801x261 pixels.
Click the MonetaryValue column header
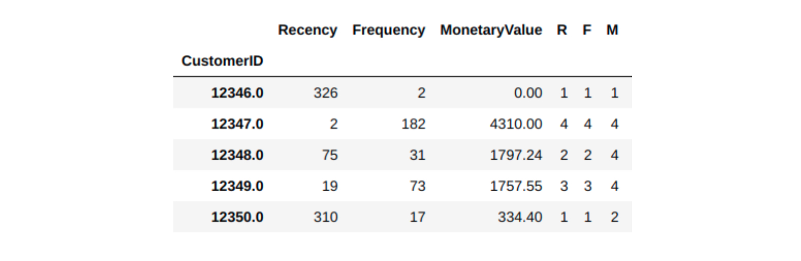click(x=491, y=30)
